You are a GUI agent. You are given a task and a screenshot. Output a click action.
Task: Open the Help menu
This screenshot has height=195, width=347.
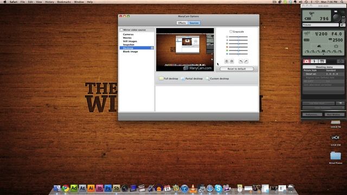(x=89, y=2)
